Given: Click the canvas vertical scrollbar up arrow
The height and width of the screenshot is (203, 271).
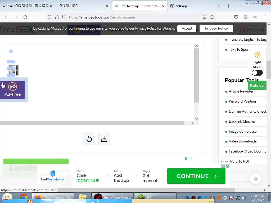Looking at the screenshot, I should tap(196, 46).
